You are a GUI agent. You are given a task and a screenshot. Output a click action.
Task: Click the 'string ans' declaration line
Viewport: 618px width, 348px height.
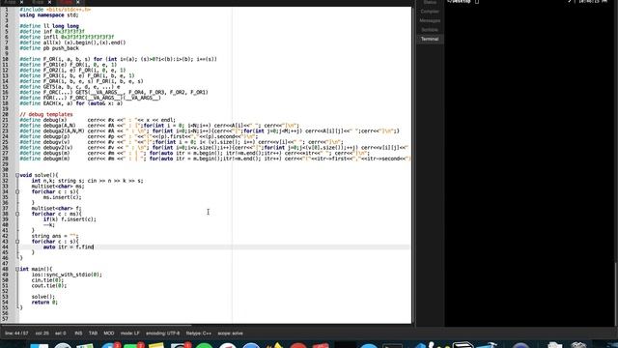point(55,236)
